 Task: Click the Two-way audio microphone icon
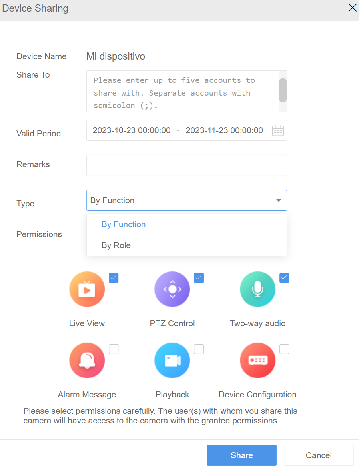click(x=257, y=289)
